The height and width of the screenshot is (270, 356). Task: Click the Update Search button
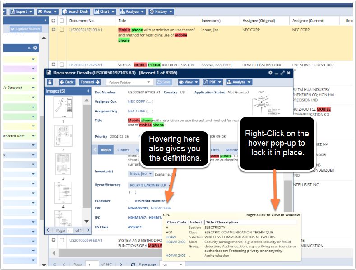point(25,29)
